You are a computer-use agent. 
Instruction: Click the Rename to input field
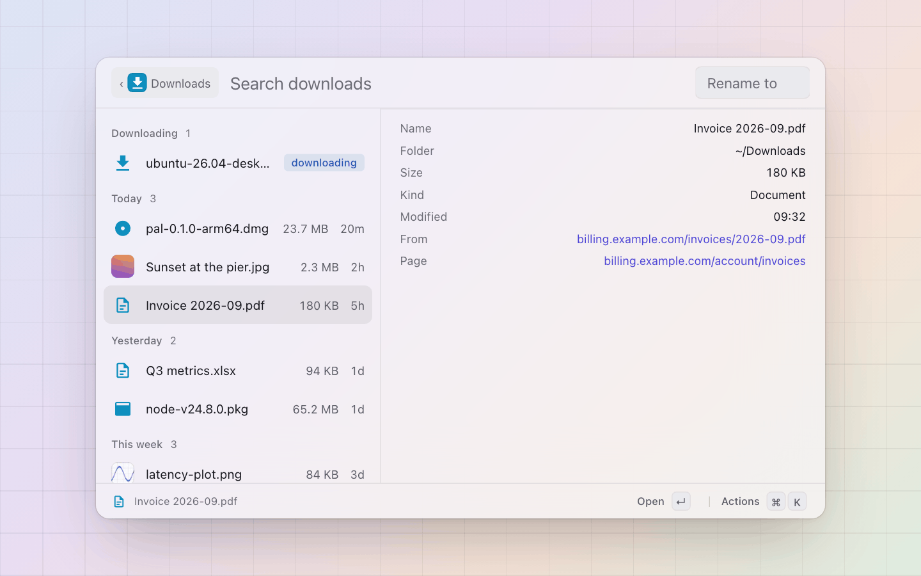click(752, 83)
